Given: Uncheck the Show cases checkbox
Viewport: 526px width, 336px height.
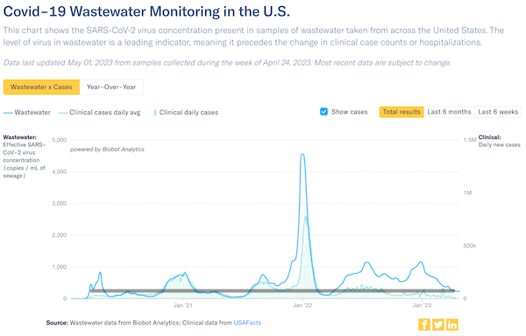Looking at the screenshot, I should [x=323, y=112].
